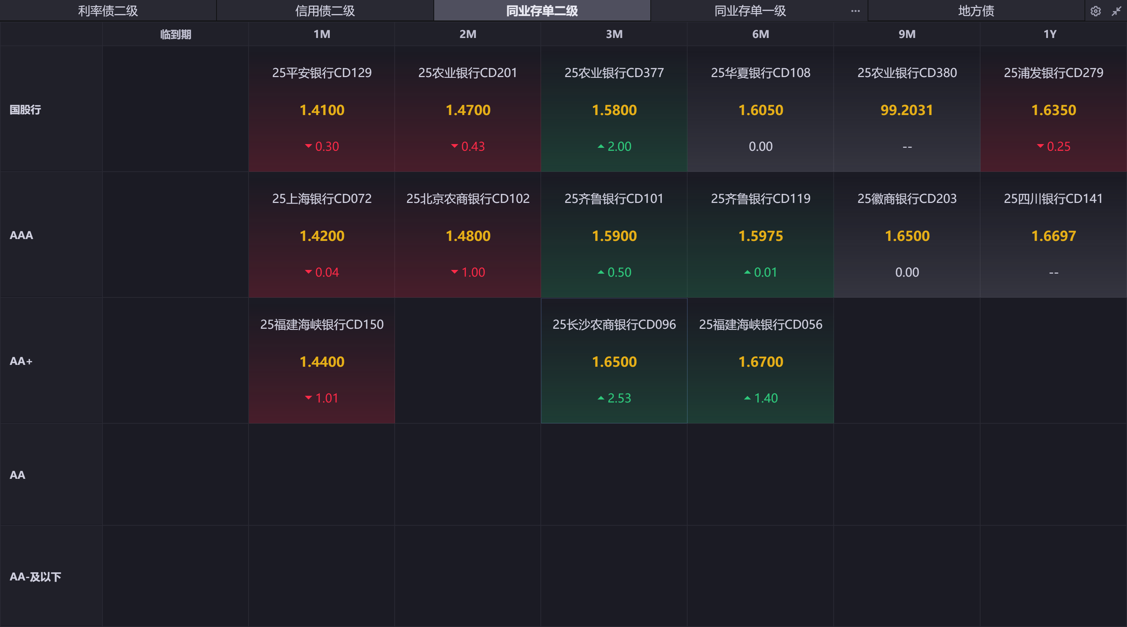
Task: Click the 99.2031 price for 25农业银行CD380
Action: point(906,110)
